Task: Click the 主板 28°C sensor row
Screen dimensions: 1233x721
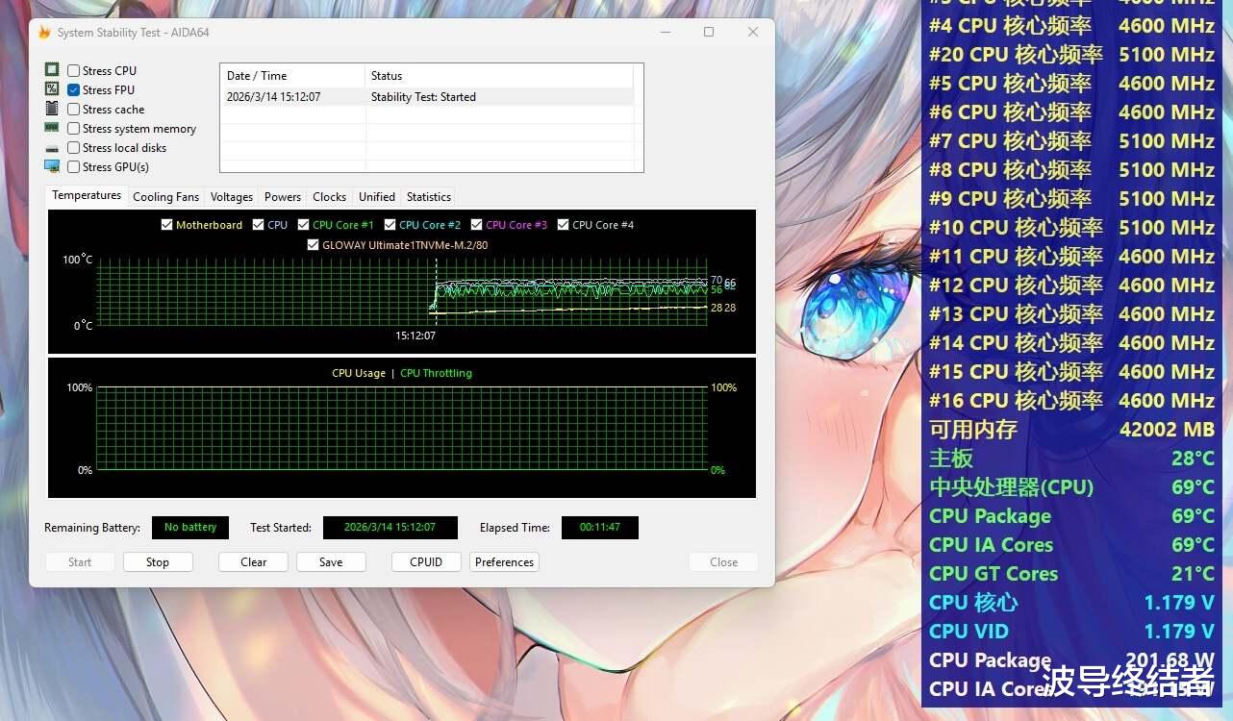Action: coord(1072,459)
